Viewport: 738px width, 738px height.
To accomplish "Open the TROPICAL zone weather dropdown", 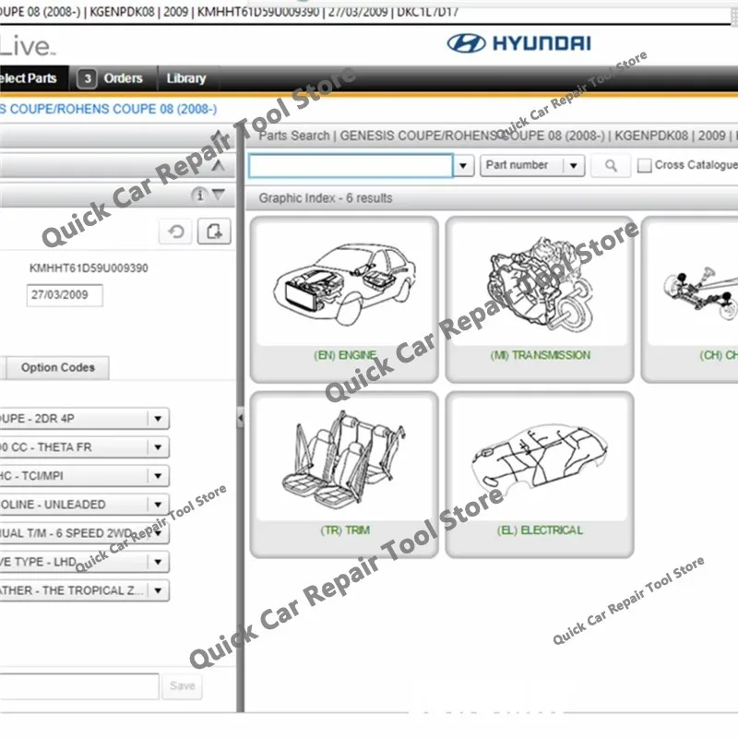I will coord(84,590).
